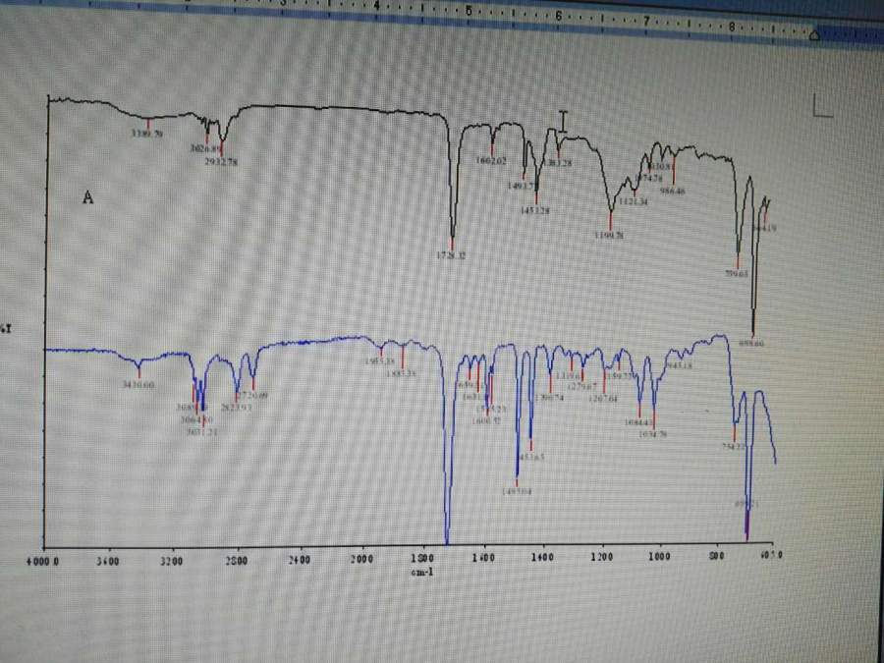This screenshot has width=884, height=663.
Task: Click the 1383.28 peak label
Action: coord(559,163)
